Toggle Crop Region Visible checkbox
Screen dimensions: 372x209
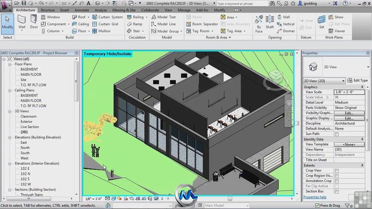click(x=336, y=176)
